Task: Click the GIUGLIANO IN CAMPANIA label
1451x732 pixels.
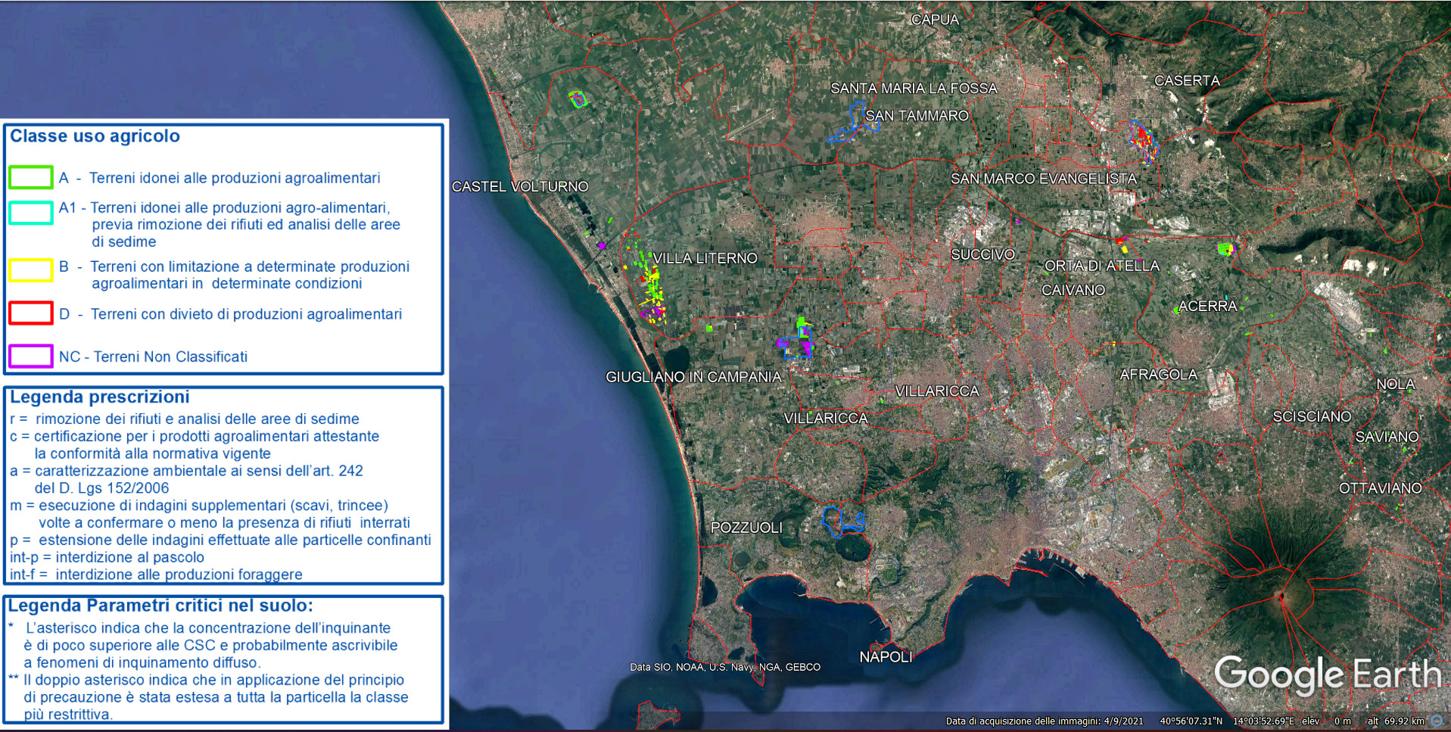Action: click(693, 377)
